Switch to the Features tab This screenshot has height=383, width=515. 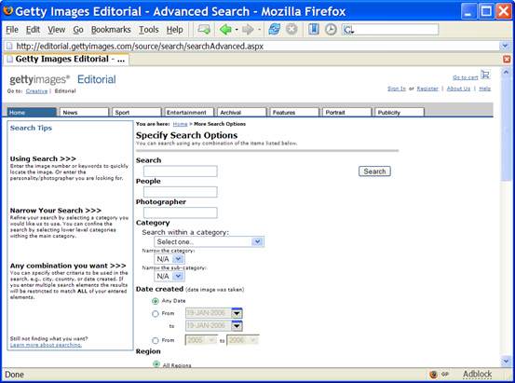pyautogui.click(x=294, y=112)
